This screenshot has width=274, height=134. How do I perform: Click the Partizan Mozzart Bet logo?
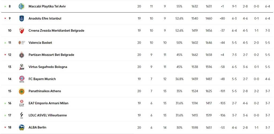[x=22, y=55]
